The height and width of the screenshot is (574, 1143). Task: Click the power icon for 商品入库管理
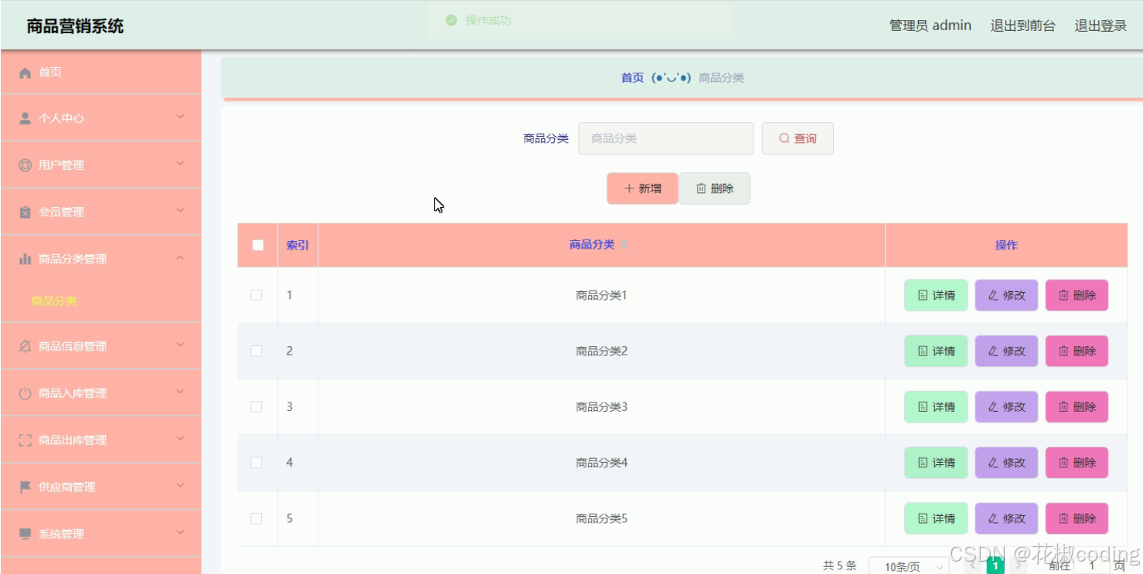(x=25, y=393)
